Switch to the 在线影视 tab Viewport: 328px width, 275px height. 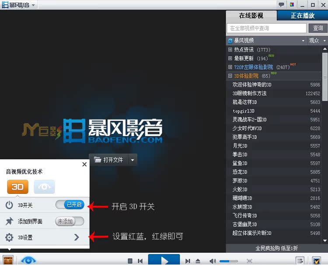point(251,15)
